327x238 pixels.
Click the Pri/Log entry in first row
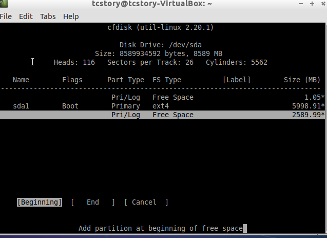pyautogui.click(x=126, y=97)
